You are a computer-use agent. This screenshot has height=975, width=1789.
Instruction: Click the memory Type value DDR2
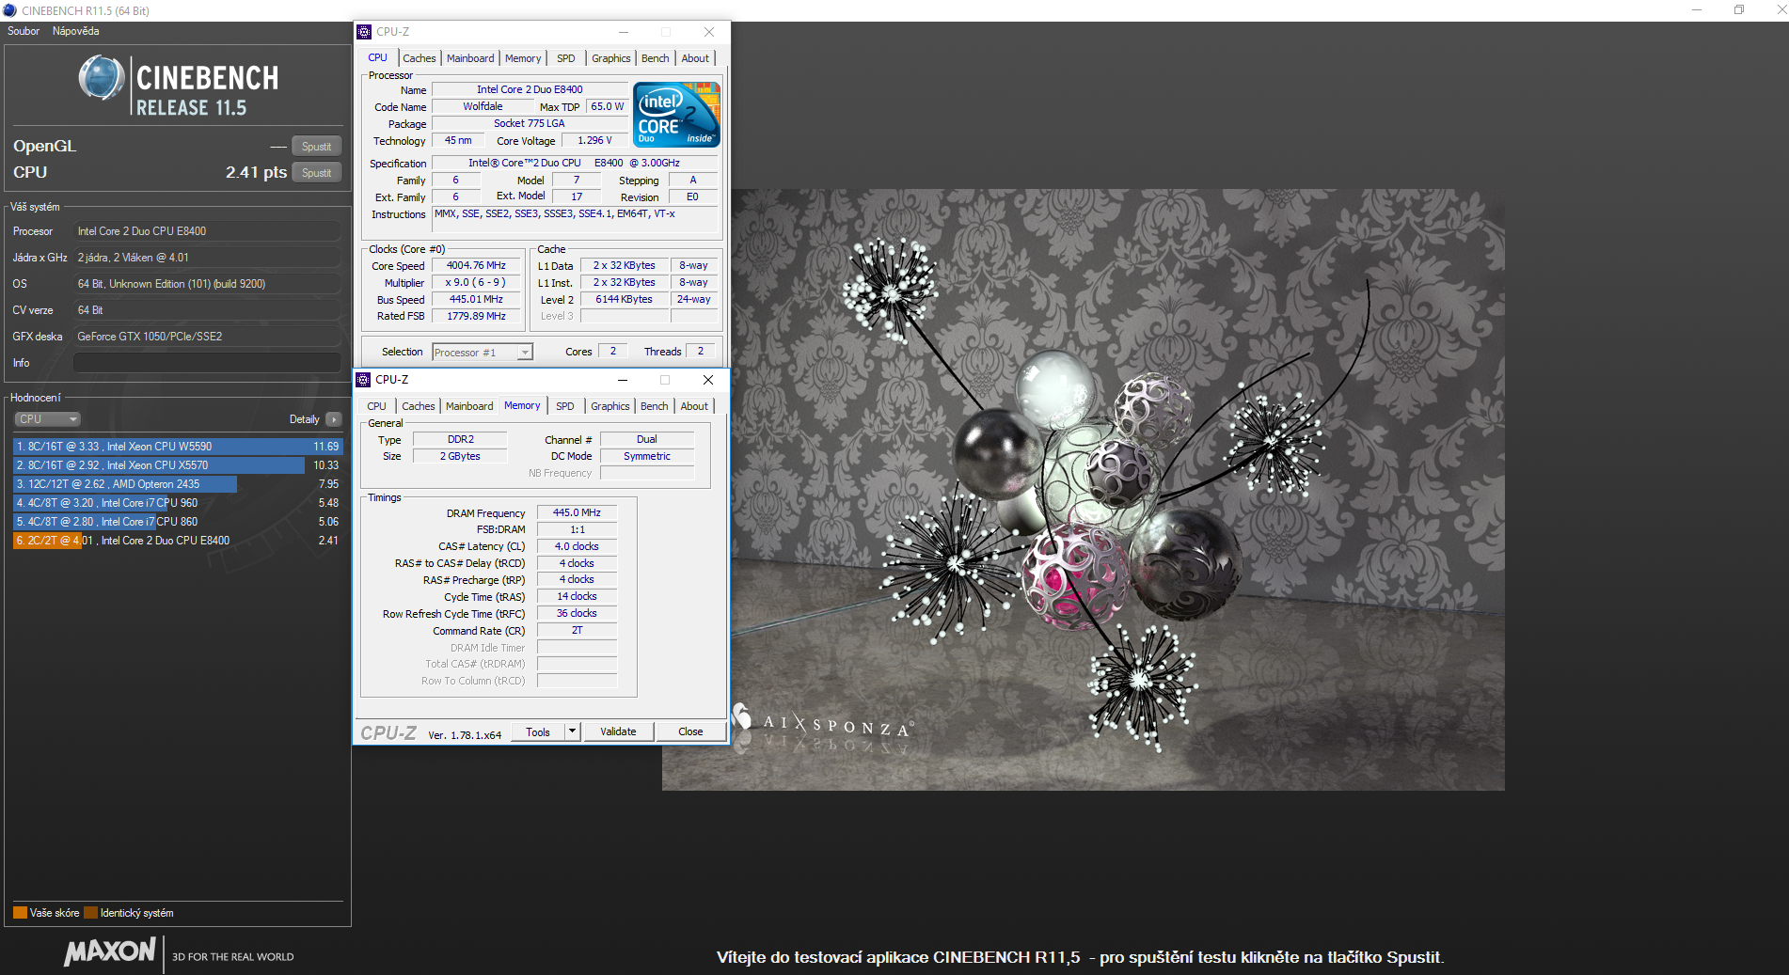460,440
